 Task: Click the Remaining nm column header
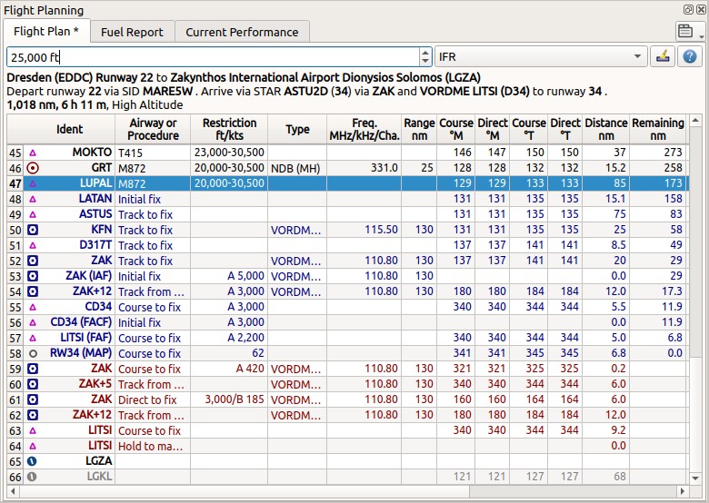[658, 129]
